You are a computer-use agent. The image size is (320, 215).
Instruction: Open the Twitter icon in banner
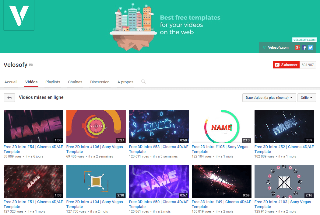point(310,47)
